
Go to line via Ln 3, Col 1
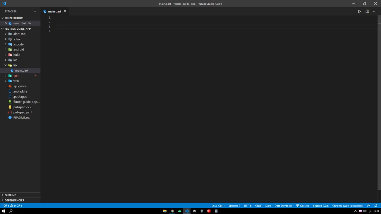(x=218, y=206)
